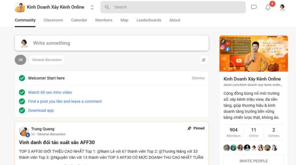Open the Leaderboards tab
Screen dimensions: 296x165
click(x=149, y=20)
